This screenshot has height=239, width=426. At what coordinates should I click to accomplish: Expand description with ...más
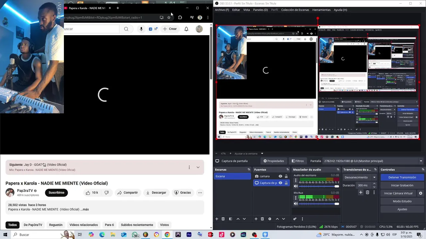pos(85,209)
